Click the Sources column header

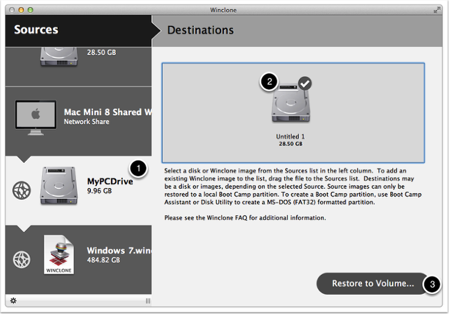point(36,30)
